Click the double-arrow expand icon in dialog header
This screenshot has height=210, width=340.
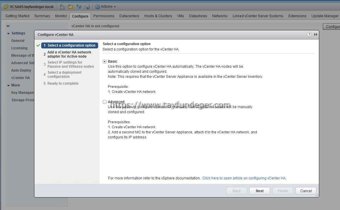tap(316, 34)
